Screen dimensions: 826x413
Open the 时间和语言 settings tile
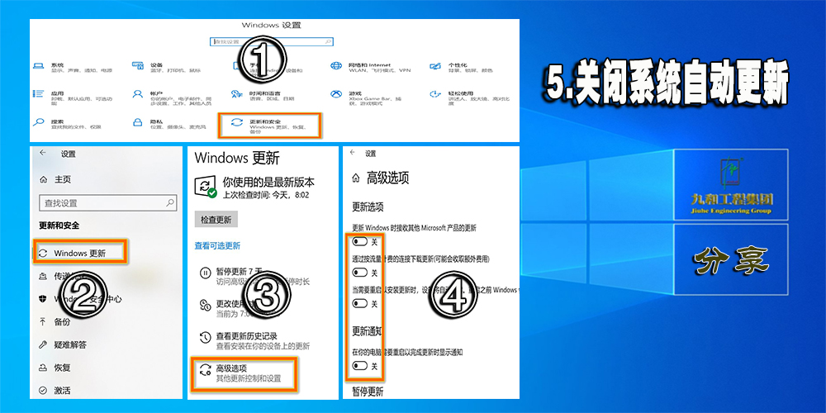click(263, 95)
